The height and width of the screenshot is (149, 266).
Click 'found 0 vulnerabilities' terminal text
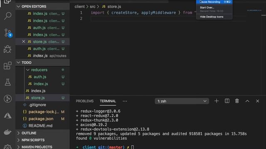[x=101, y=138]
